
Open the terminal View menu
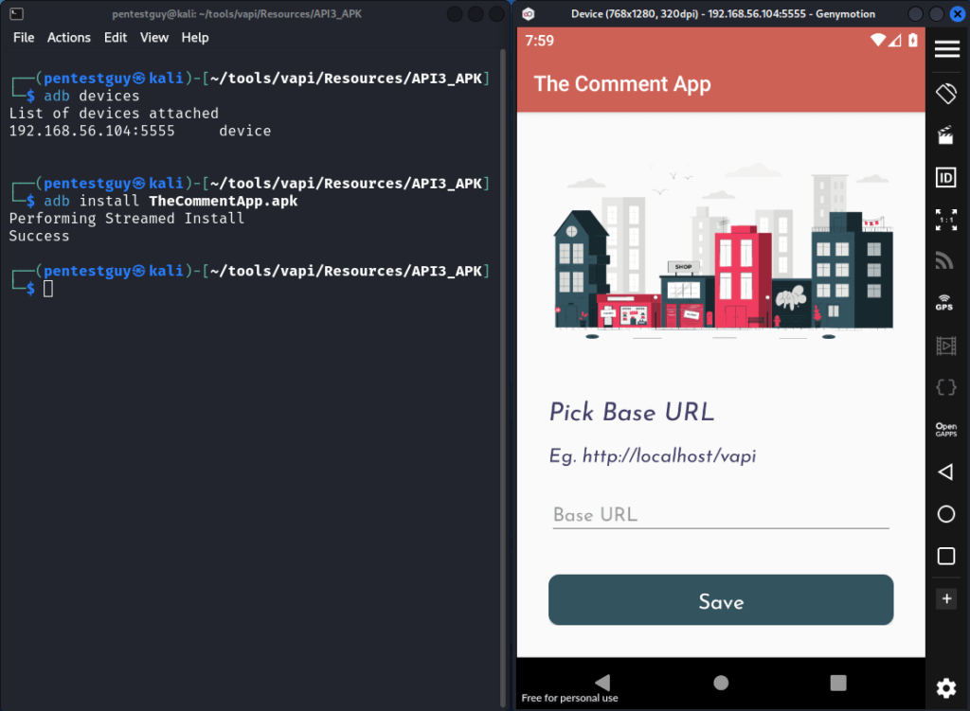point(154,38)
